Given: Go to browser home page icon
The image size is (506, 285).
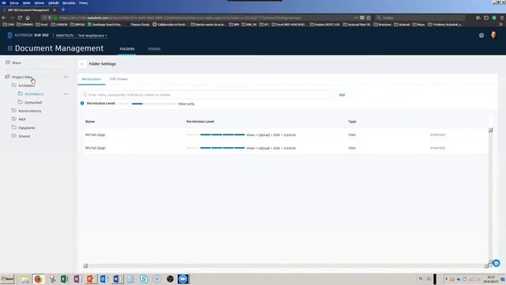Looking at the screenshot, I should [28, 17].
